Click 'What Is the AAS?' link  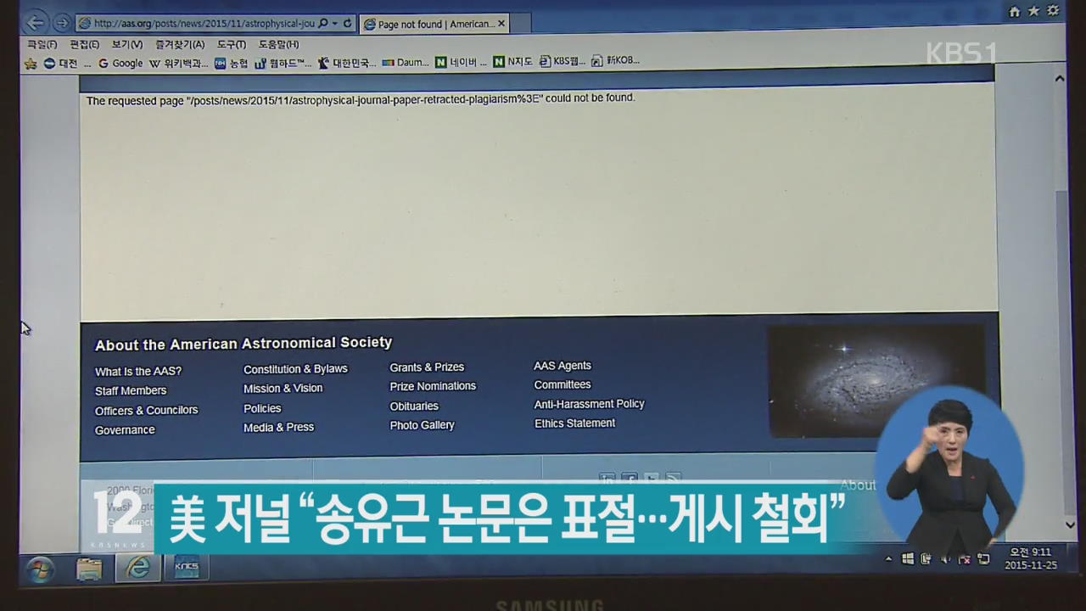[138, 372]
